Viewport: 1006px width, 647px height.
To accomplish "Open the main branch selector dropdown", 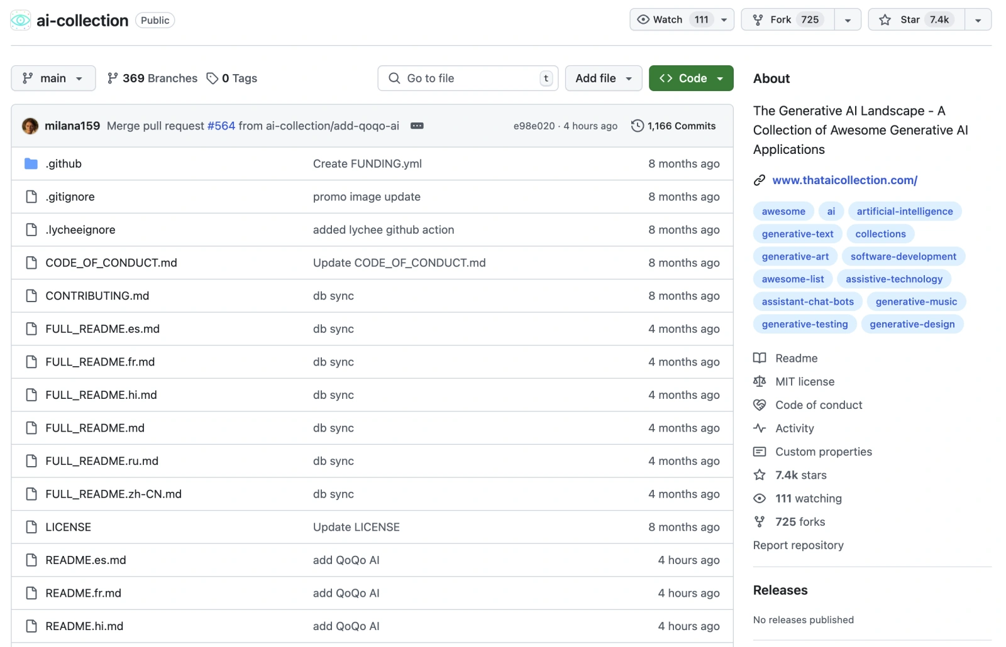I will 53,79.
